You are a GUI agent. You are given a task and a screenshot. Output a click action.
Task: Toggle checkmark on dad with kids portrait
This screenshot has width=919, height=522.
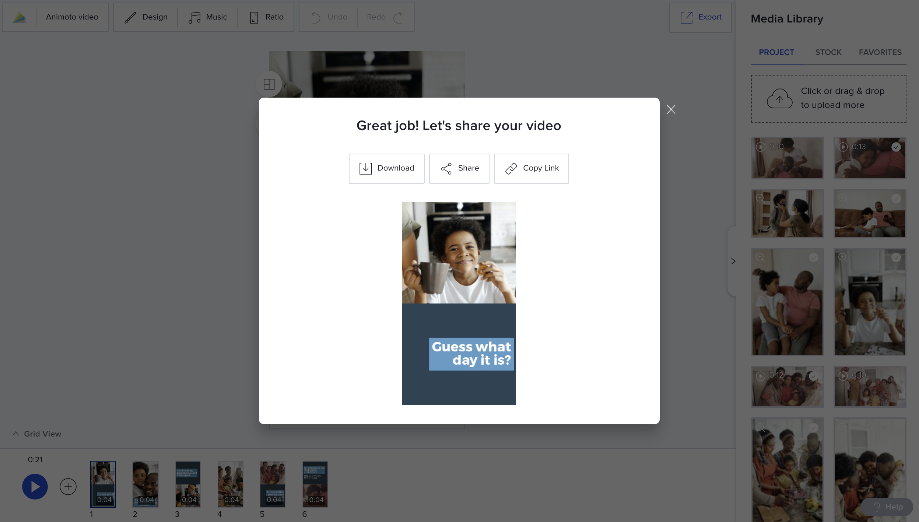pyautogui.click(x=813, y=257)
